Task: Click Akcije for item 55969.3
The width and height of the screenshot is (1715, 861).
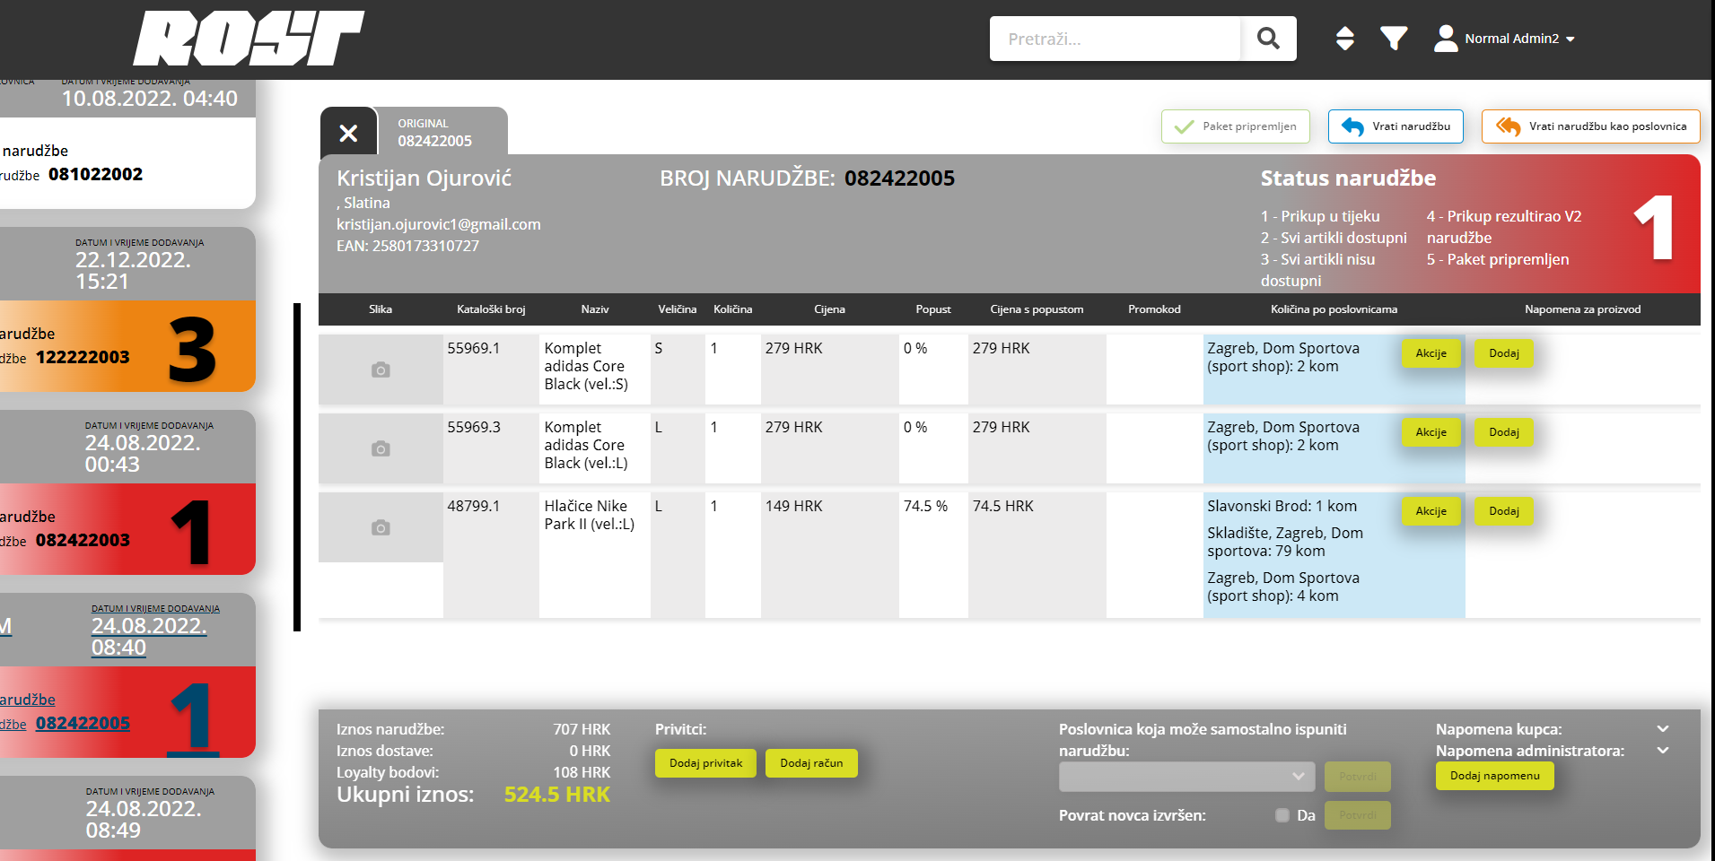Action: (x=1431, y=432)
